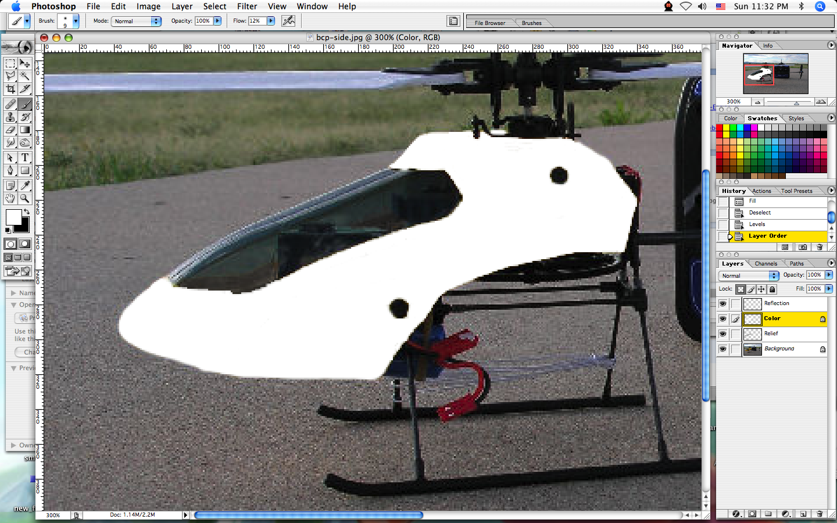Open the layer blend mode dropdown
The width and height of the screenshot is (837, 523).
[749, 275]
